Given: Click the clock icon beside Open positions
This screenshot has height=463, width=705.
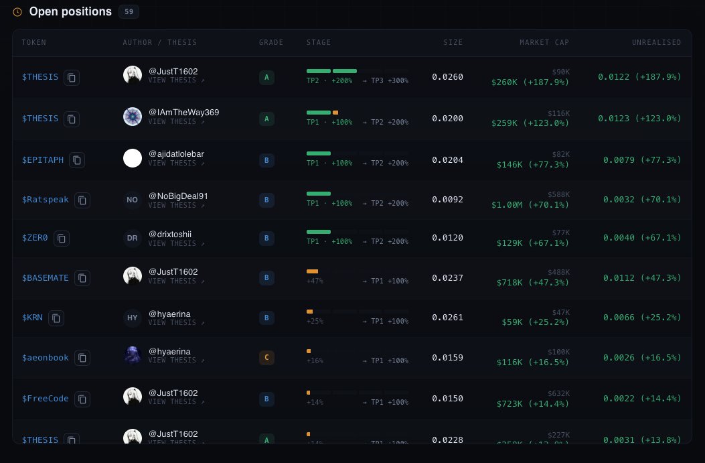Looking at the screenshot, I should click(17, 12).
